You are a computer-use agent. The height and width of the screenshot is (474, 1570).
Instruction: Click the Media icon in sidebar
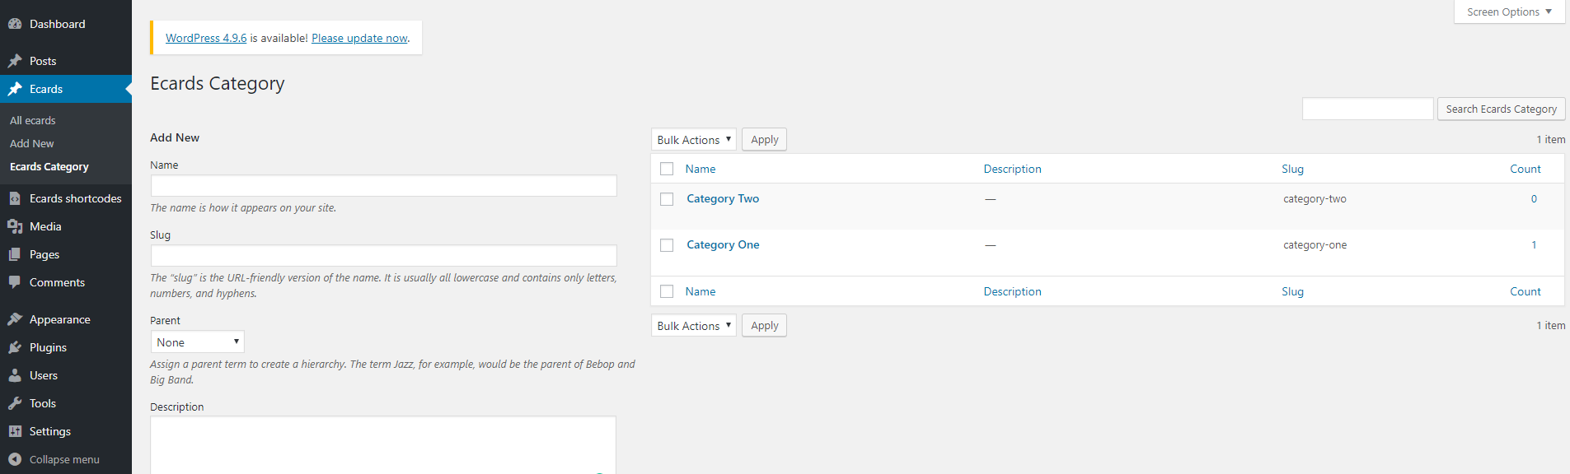(15, 226)
